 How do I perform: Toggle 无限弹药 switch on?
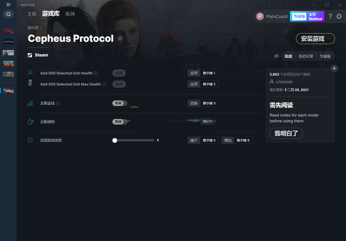coord(120,122)
